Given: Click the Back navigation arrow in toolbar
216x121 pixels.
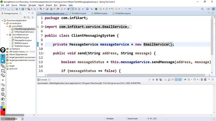Looking at the screenshot, I should pyautogui.click(x=116, y=9).
